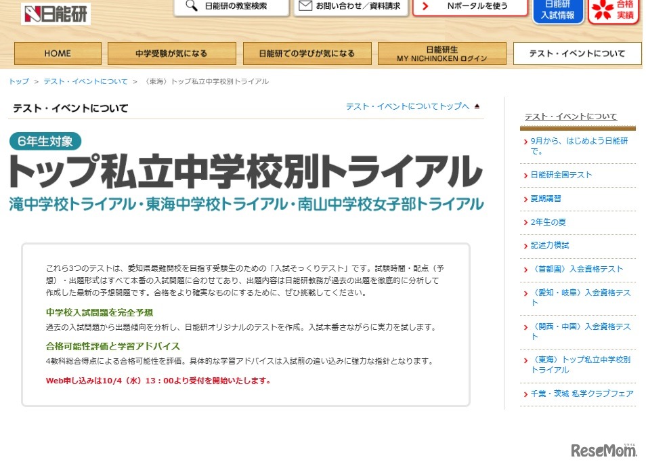Select the テスト・イベントについて navigation tab
Screen dimensions: 646x466
click(577, 53)
